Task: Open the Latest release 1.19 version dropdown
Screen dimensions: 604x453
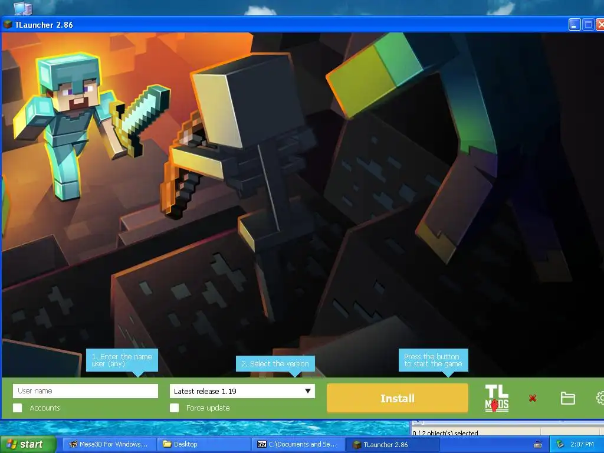Action: point(242,391)
